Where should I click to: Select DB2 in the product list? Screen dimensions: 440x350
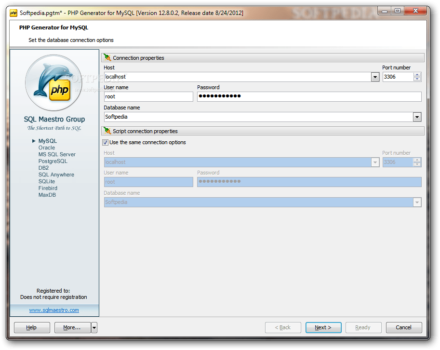point(43,168)
